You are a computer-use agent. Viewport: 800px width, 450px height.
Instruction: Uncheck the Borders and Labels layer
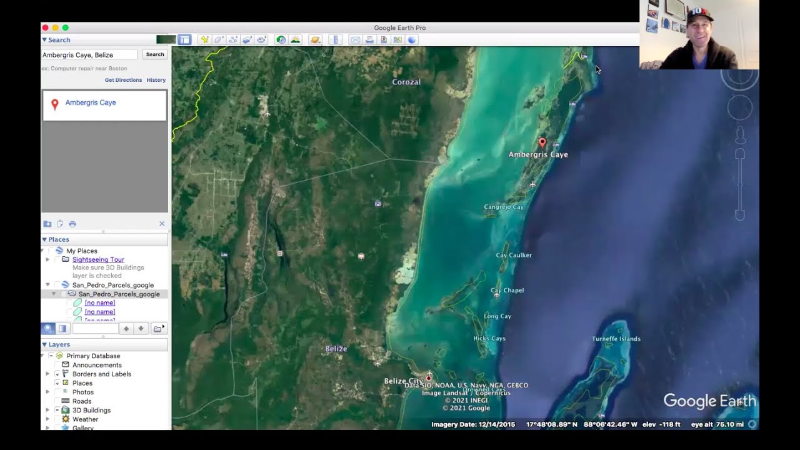click(57, 374)
